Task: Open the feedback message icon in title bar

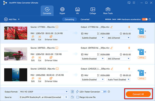Action: pyautogui.click(x=129, y=3)
